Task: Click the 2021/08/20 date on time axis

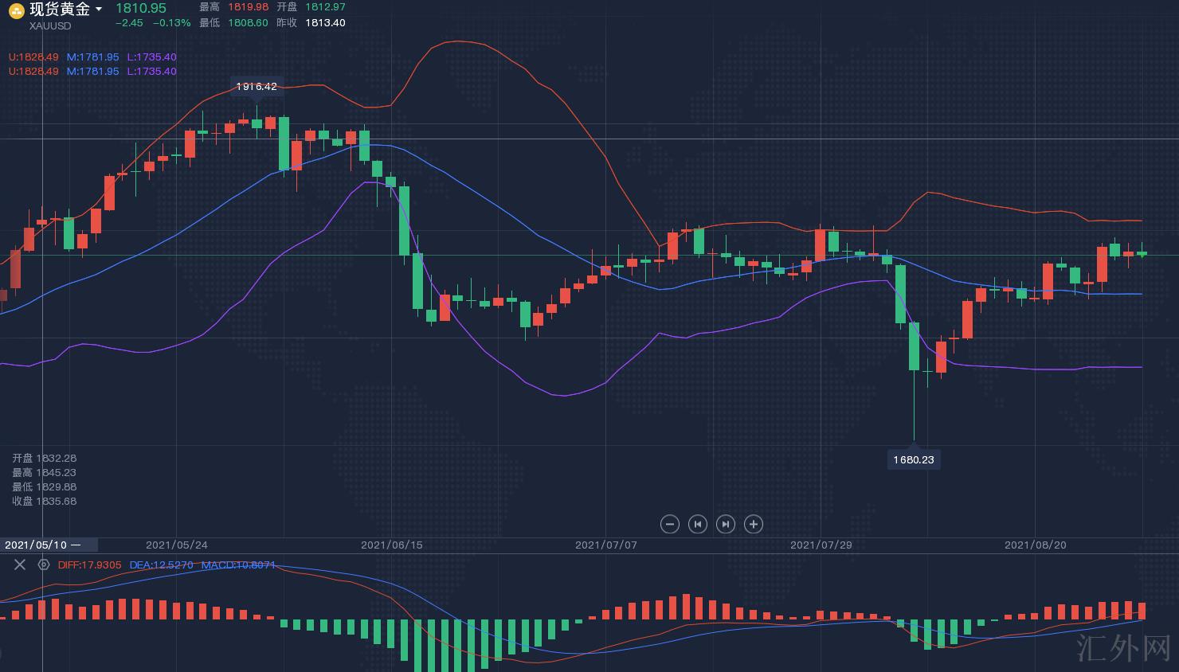Action: click(1035, 545)
